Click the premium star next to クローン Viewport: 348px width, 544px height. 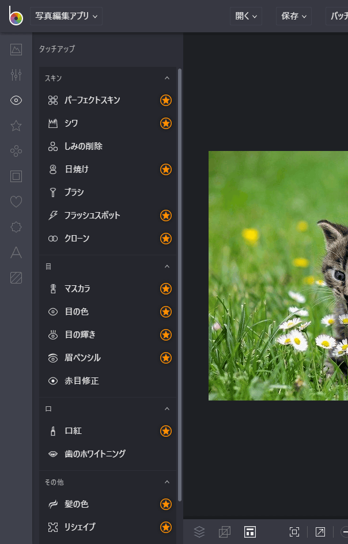click(166, 239)
